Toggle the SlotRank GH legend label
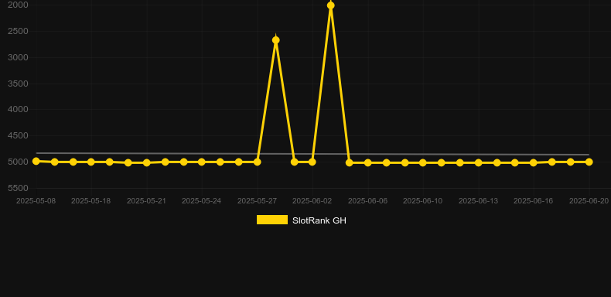 coord(319,220)
